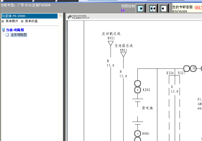This screenshot has width=202, height=141.
Task: Click the 变速箱总成 label in diagram
Action: (124, 46)
